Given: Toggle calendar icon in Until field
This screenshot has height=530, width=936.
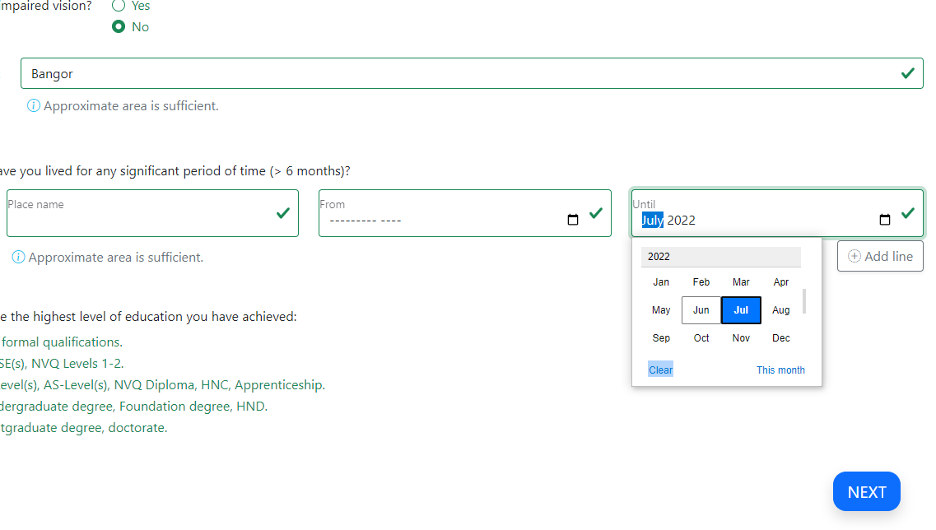Looking at the screenshot, I should click(885, 220).
